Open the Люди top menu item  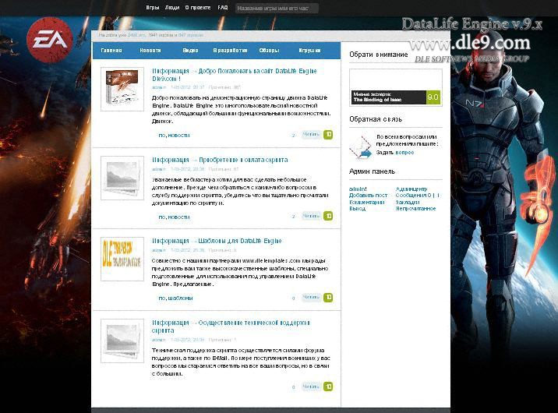172,8
